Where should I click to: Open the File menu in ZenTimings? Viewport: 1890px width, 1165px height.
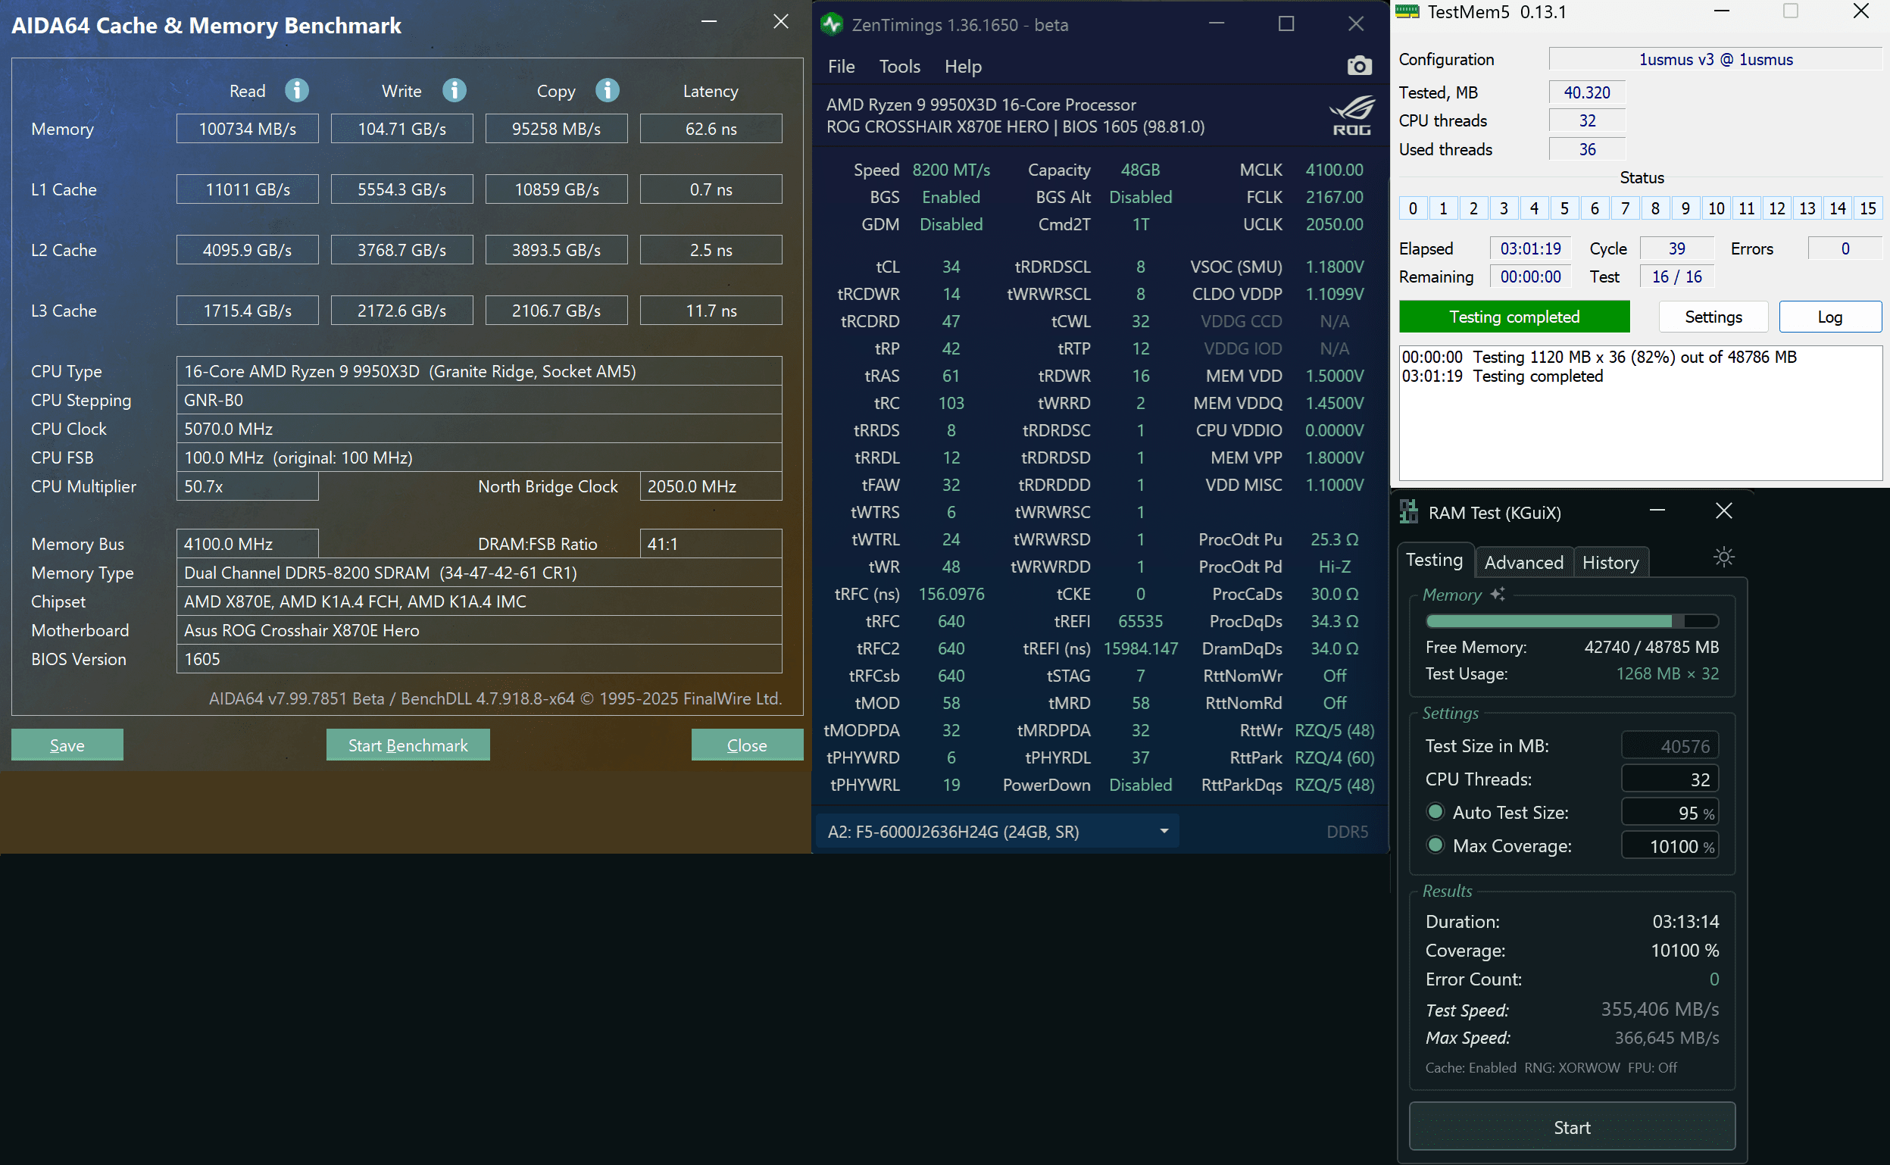pos(841,67)
